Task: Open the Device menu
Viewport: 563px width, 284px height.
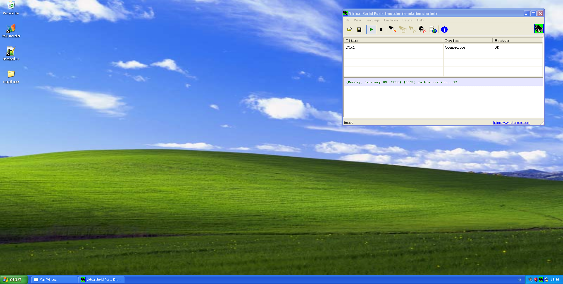Action: point(407,20)
